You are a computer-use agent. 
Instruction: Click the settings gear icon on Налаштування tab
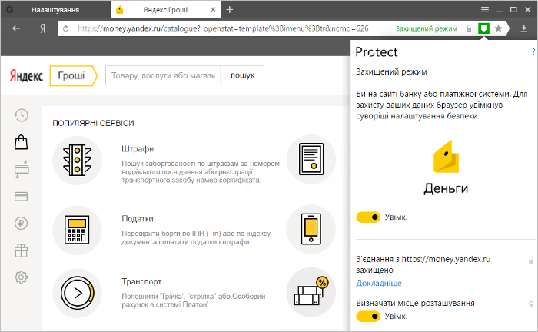[9, 9]
